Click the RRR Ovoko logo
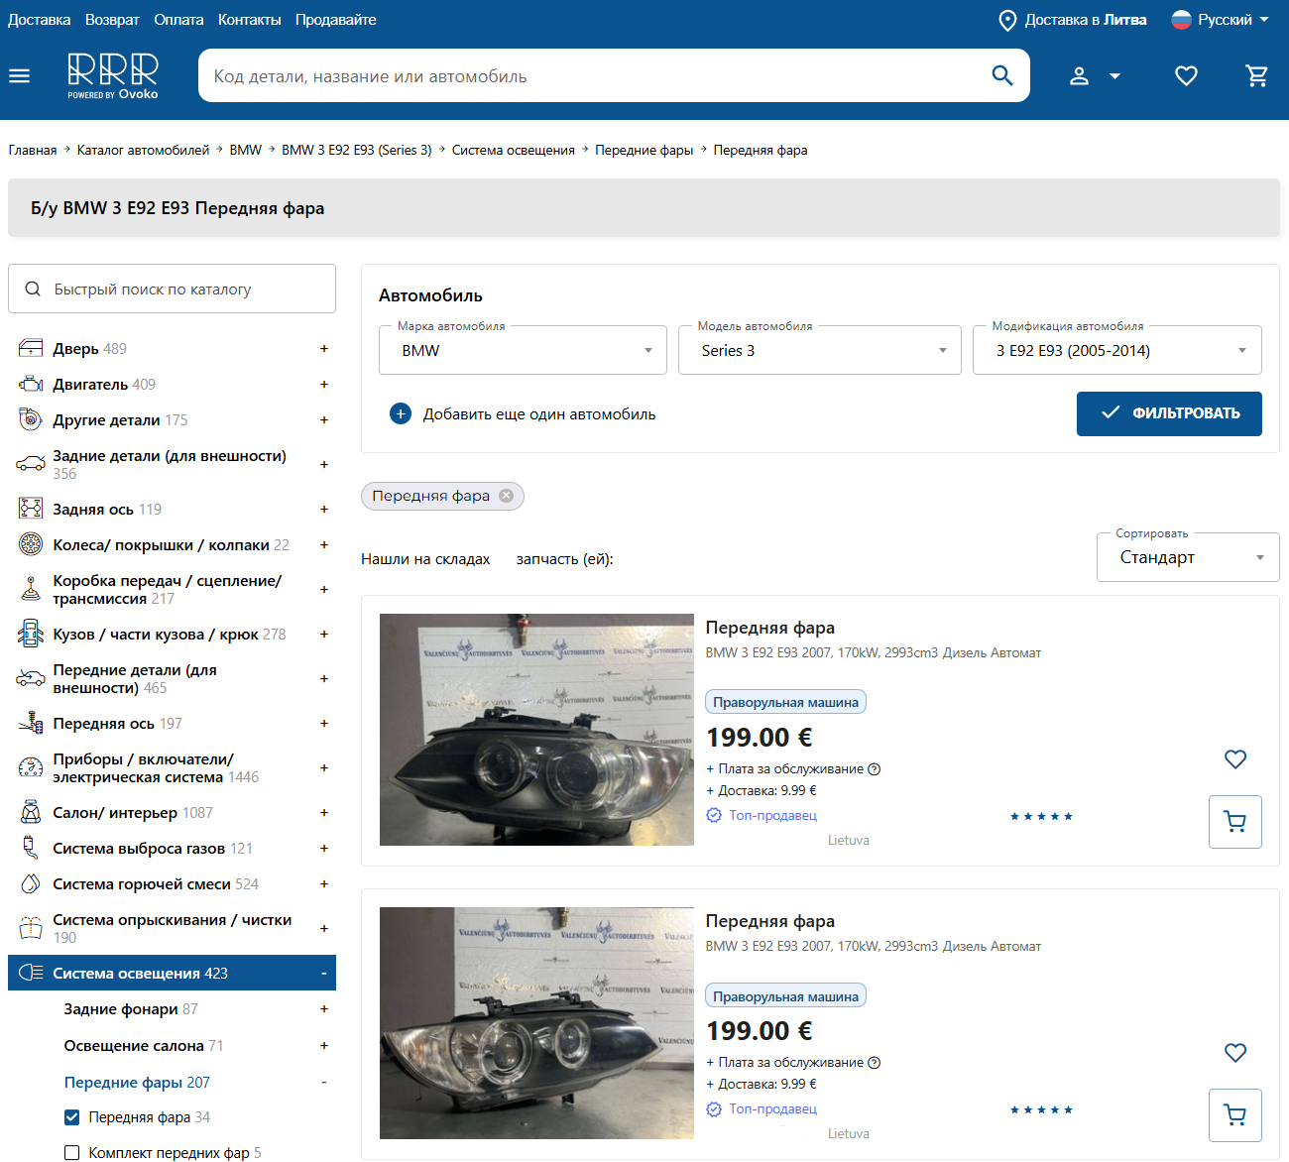Viewport: 1289px width, 1162px height. pos(113,76)
